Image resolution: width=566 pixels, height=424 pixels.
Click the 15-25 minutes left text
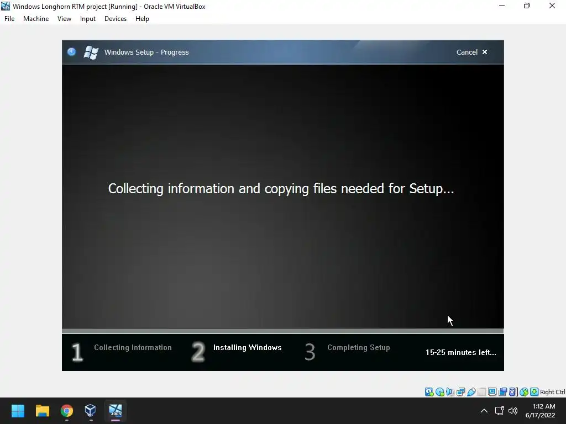coord(460,353)
